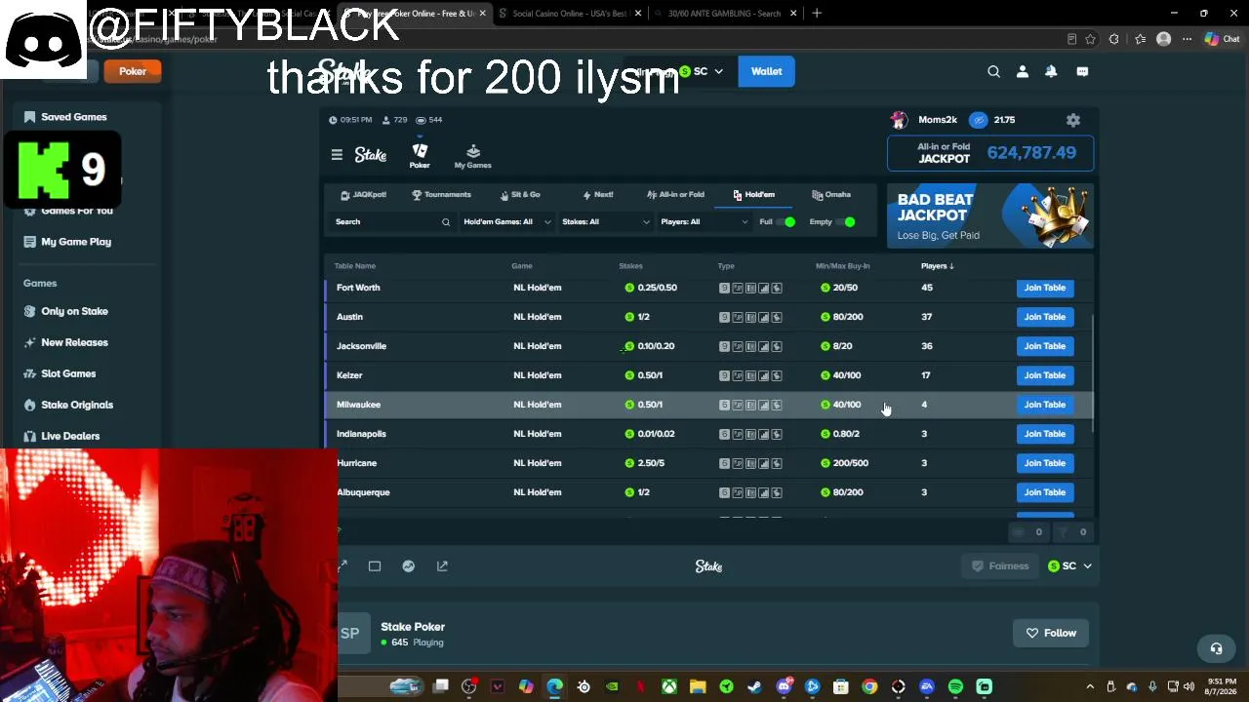Switch to the Tournaments tab
Viewport: 1249px width, 702px height.
pyautogui.click(x=442, y=195)
